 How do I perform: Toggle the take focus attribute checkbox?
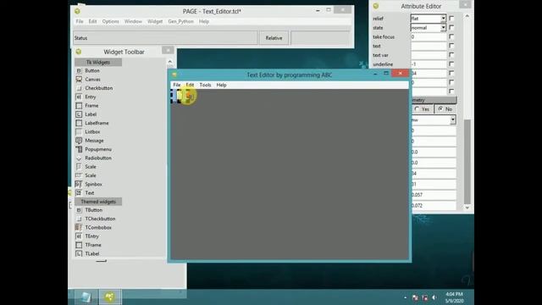451,36
